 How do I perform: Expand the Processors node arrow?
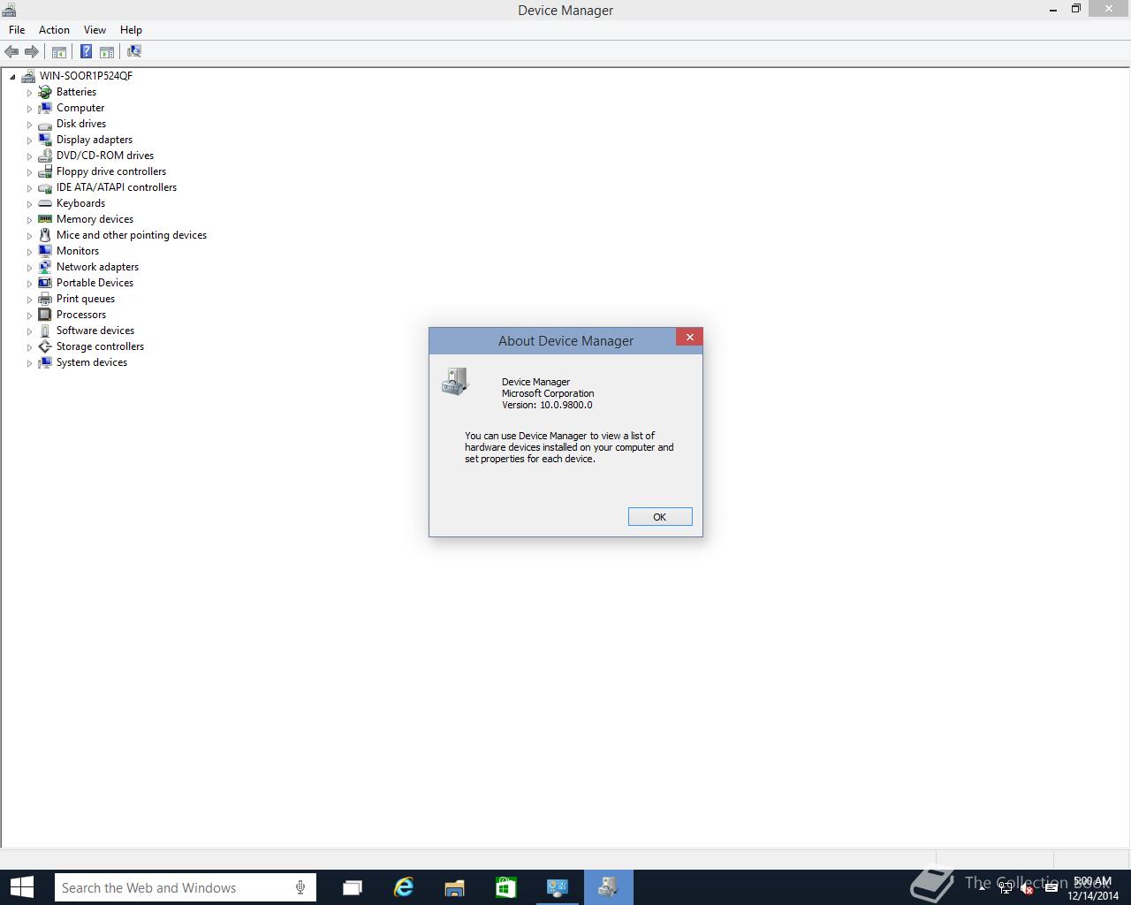coord(29,316)
